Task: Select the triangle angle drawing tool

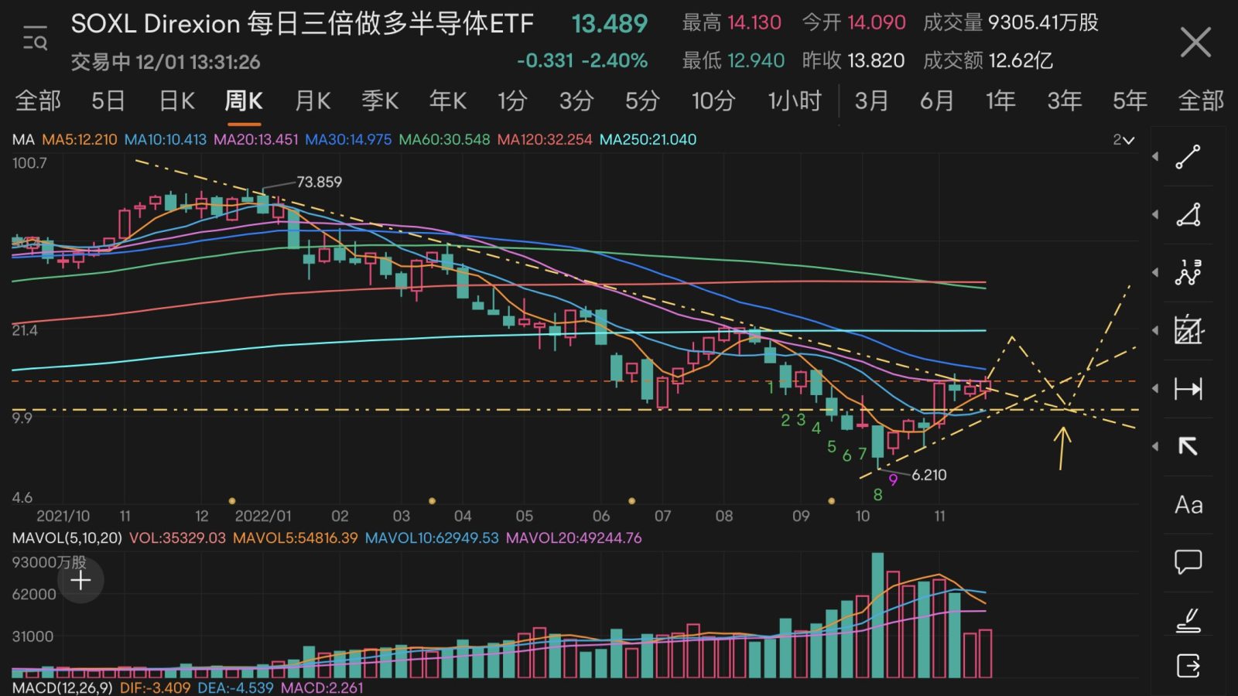Action: [x=1188, y=215]
